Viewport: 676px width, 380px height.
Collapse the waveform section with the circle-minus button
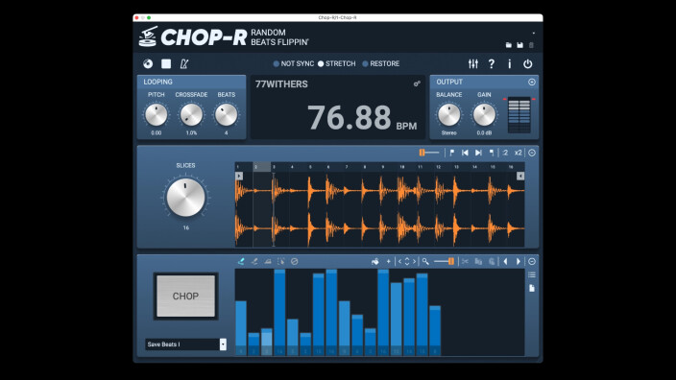tap(532, 153)
